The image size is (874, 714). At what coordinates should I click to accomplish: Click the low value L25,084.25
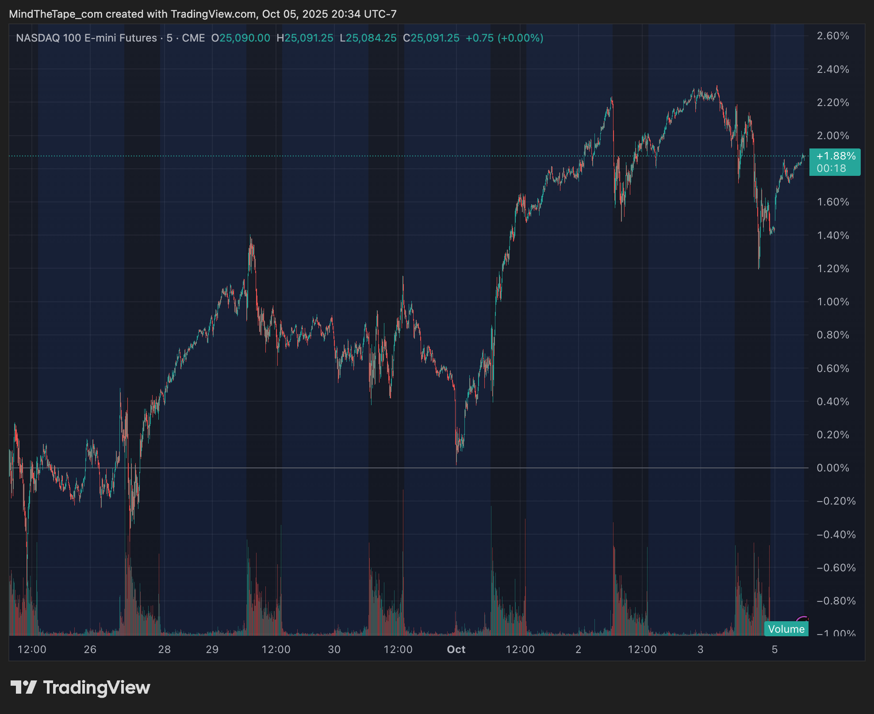pos(368,38)
